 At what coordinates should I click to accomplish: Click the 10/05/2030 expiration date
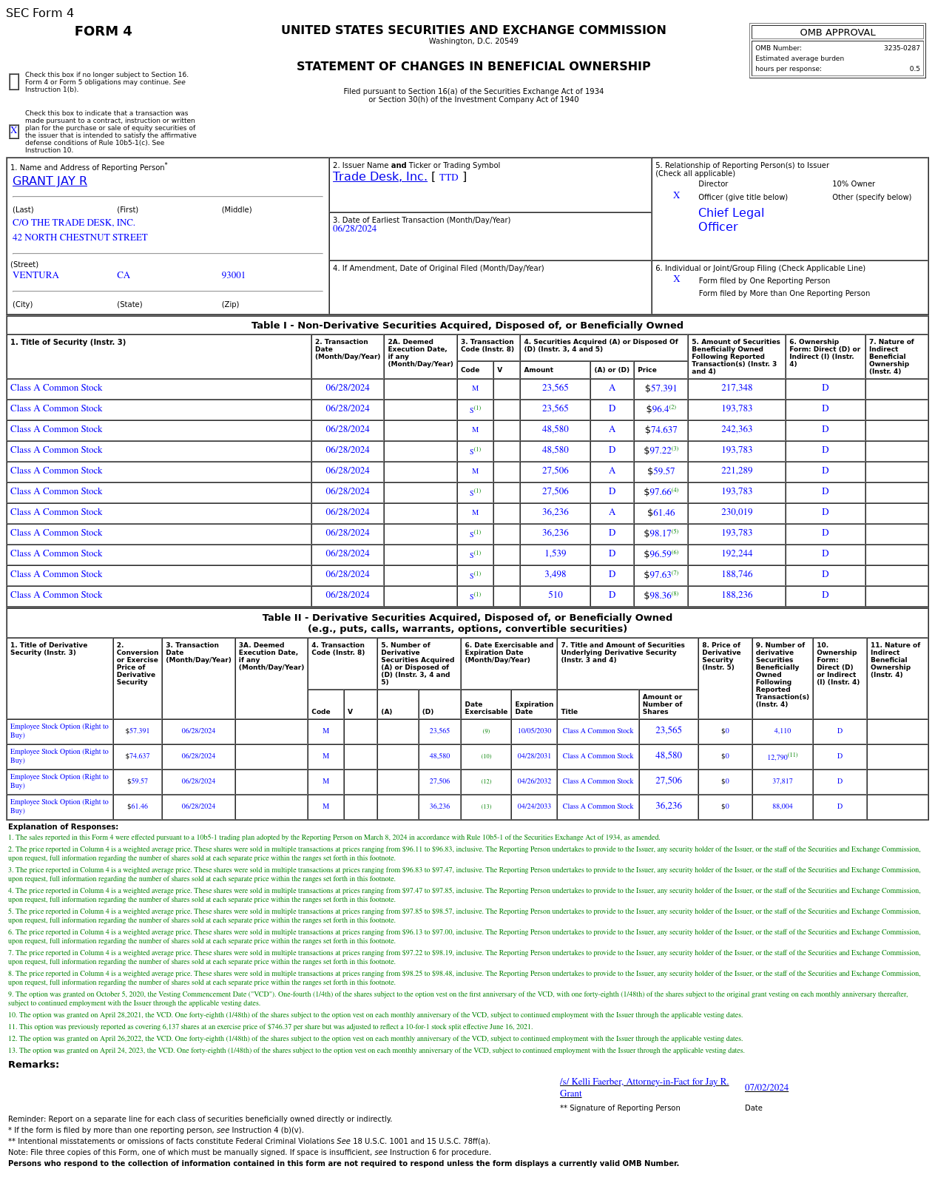click(x=534, y=731)
